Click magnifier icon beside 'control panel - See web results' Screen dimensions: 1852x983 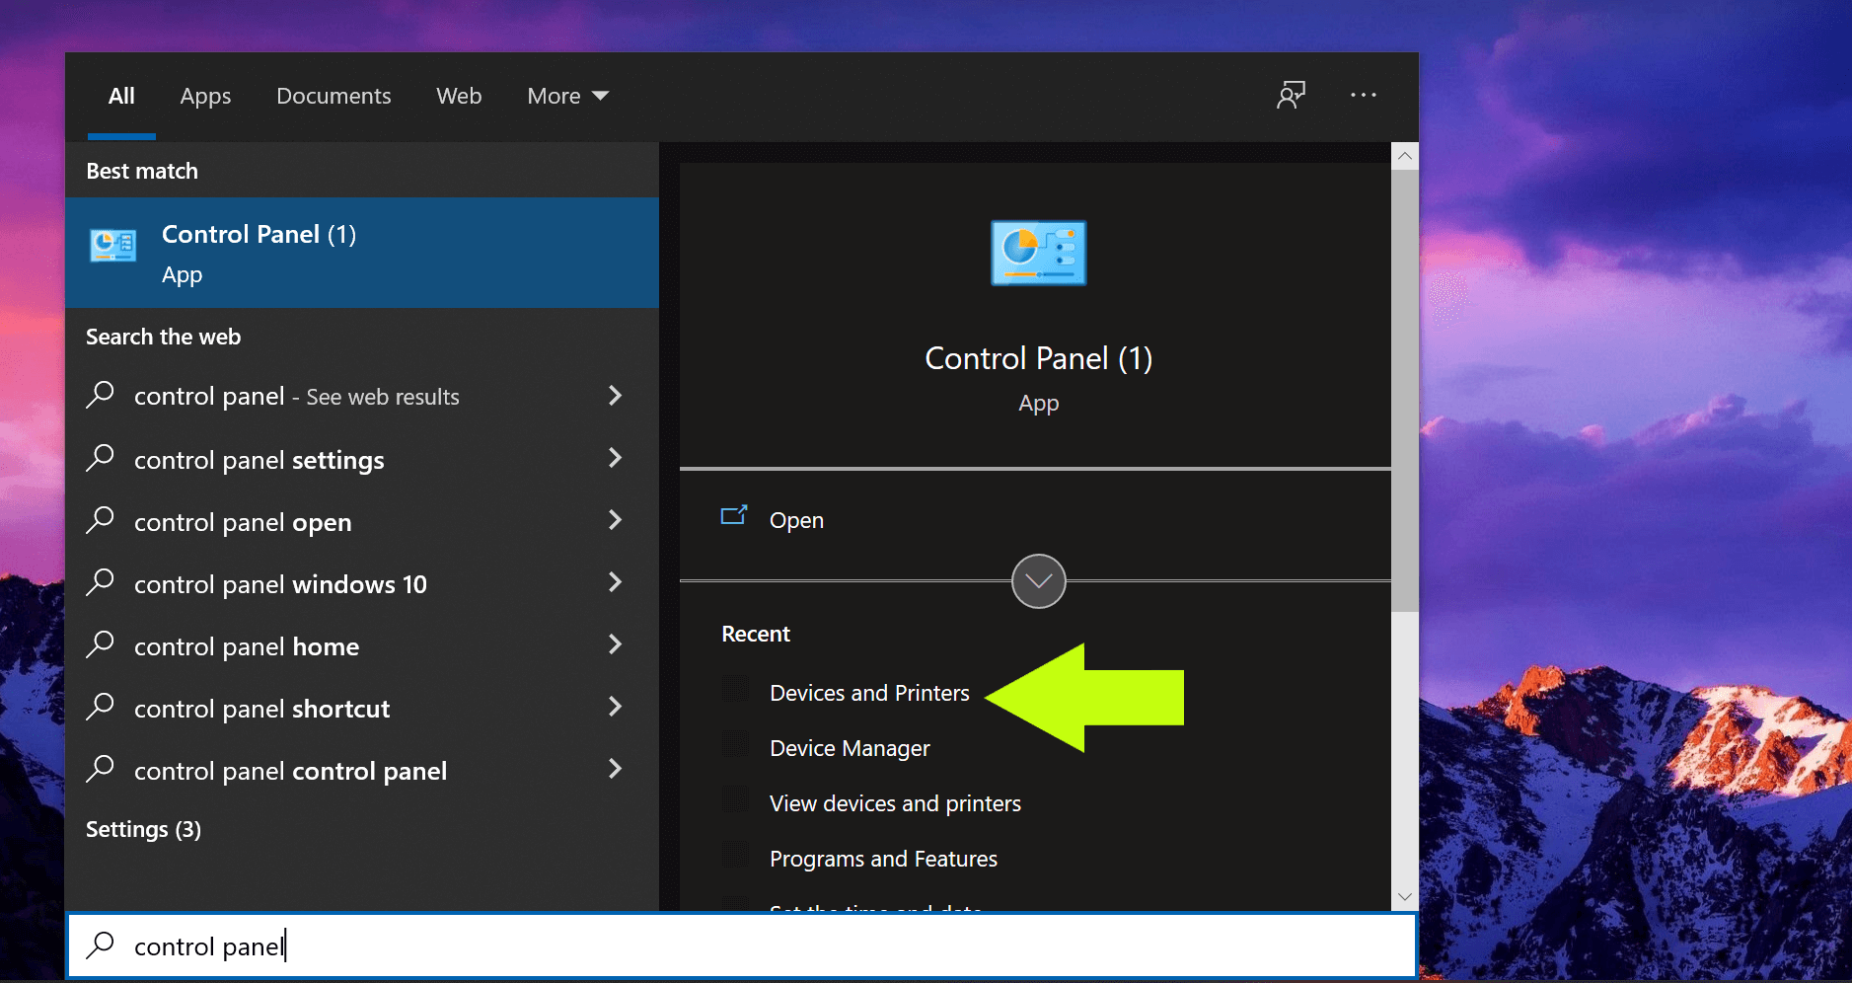pyautogui.click(x=101, y=395)
